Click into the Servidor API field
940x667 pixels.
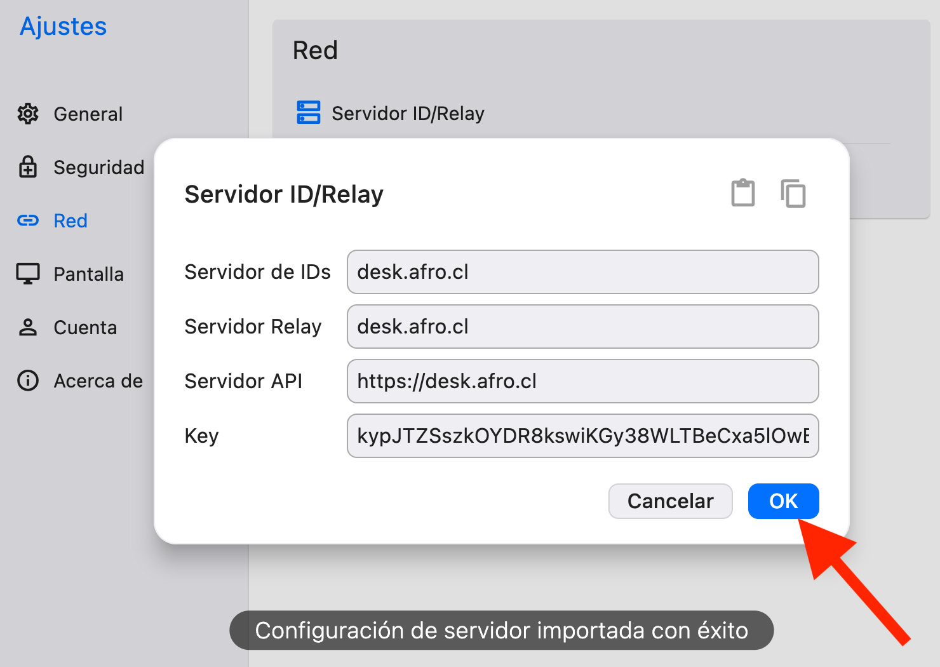582,381
